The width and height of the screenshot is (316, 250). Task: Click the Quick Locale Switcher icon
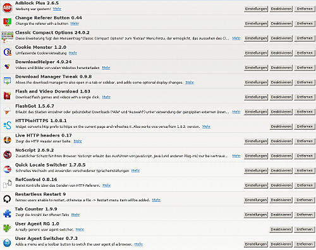[7, 169]
